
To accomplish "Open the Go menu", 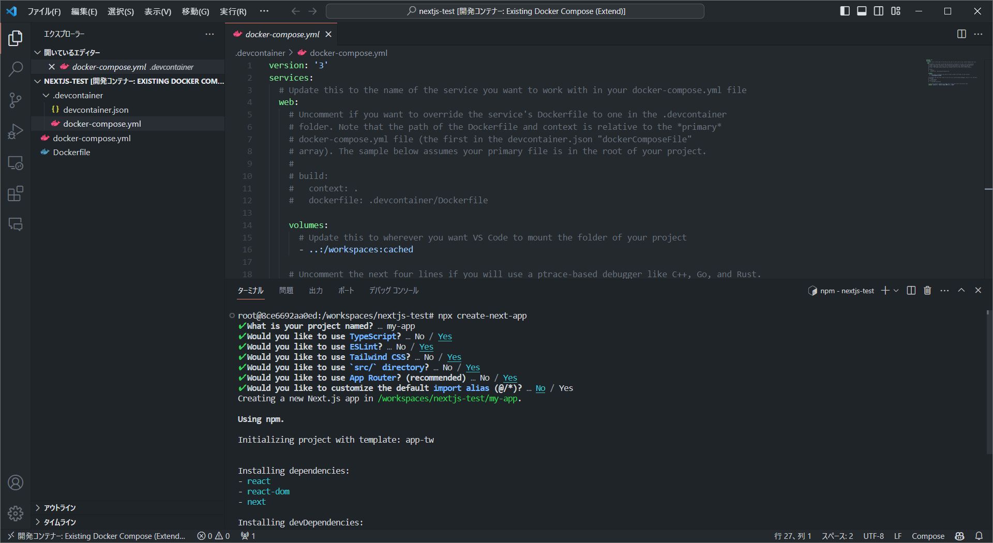I will tap(195, 11).
